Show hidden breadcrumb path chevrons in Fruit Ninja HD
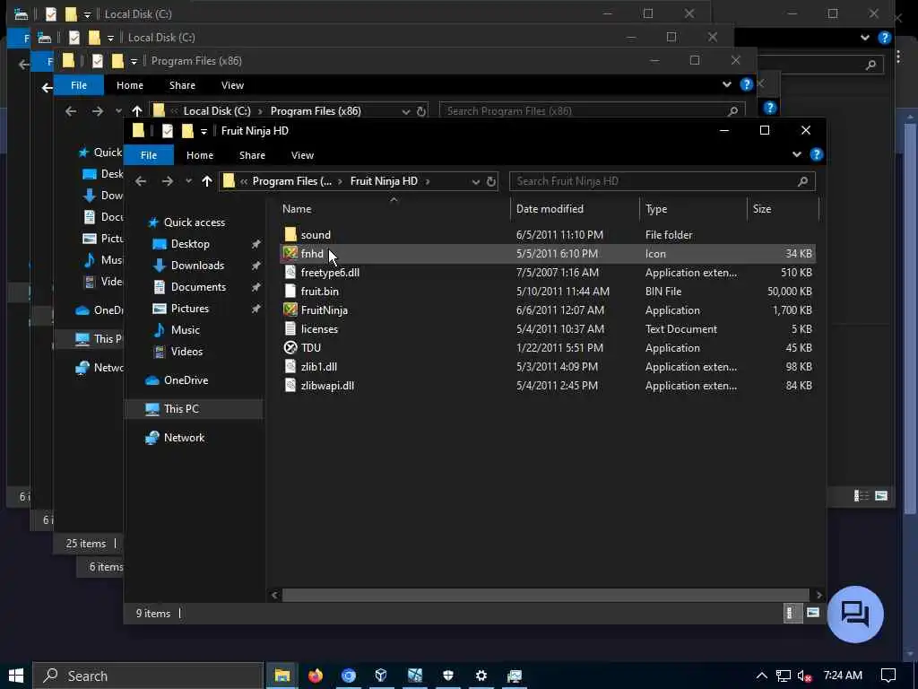918x689 pixels. (244, 181)
